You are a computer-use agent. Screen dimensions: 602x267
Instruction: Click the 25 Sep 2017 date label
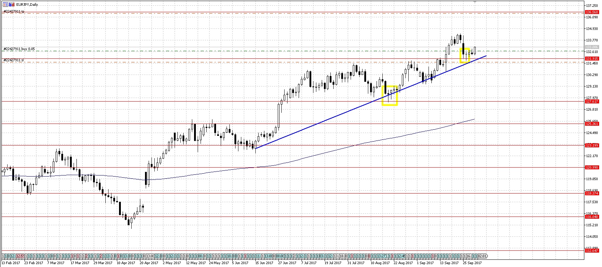(472, 263)
